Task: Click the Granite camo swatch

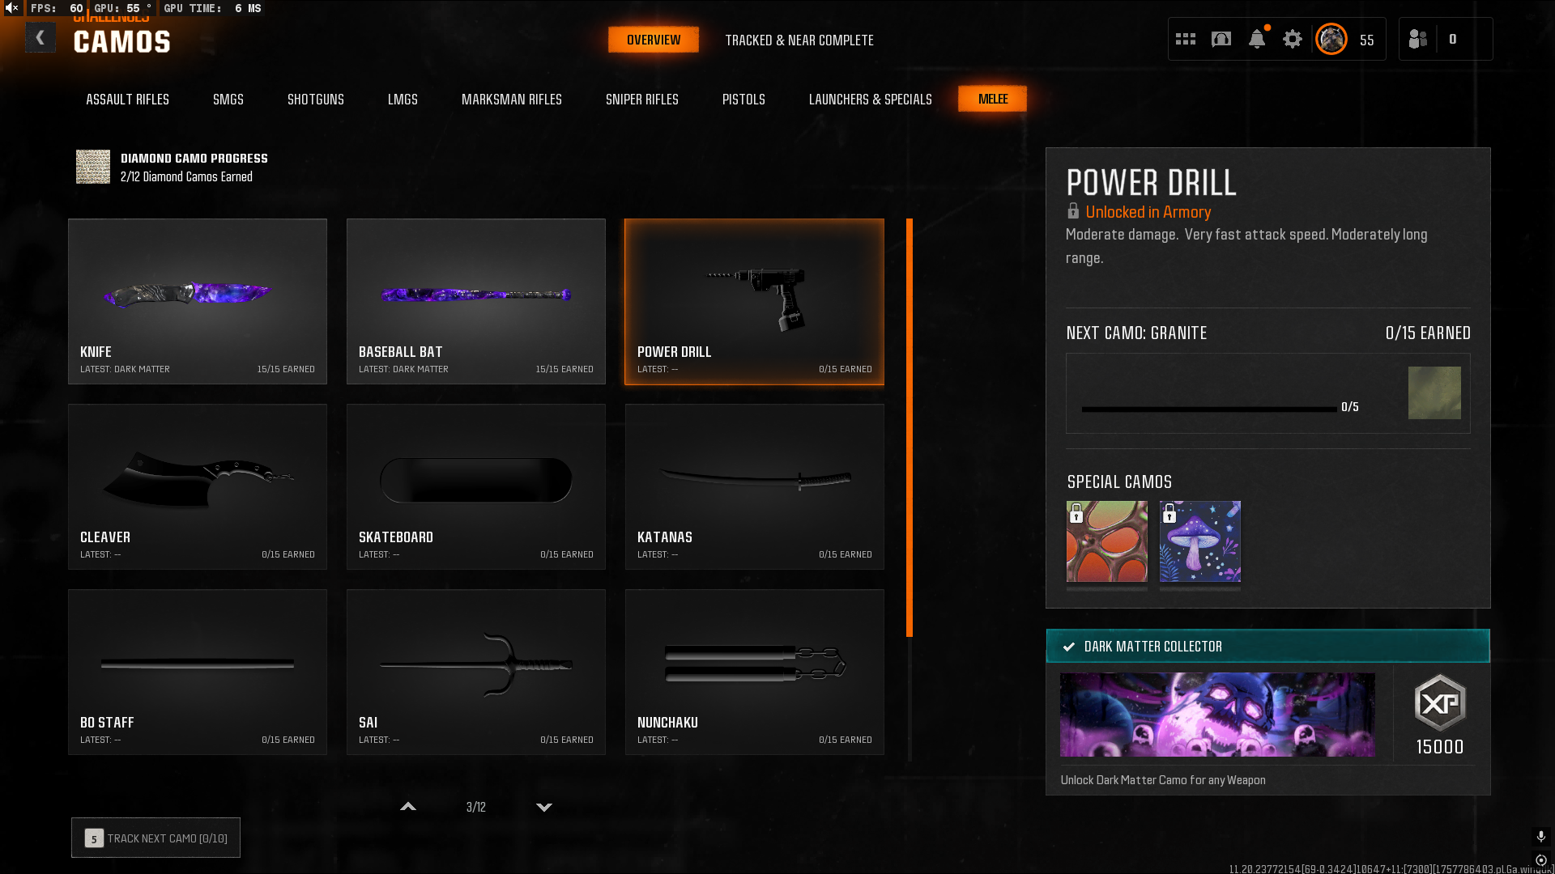Action: point(1434,393)
